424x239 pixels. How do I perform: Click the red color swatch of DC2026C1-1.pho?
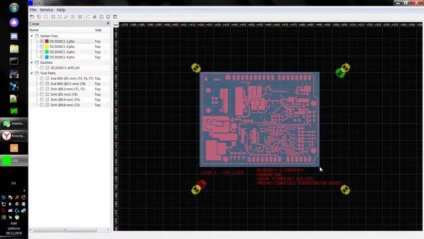47,41
